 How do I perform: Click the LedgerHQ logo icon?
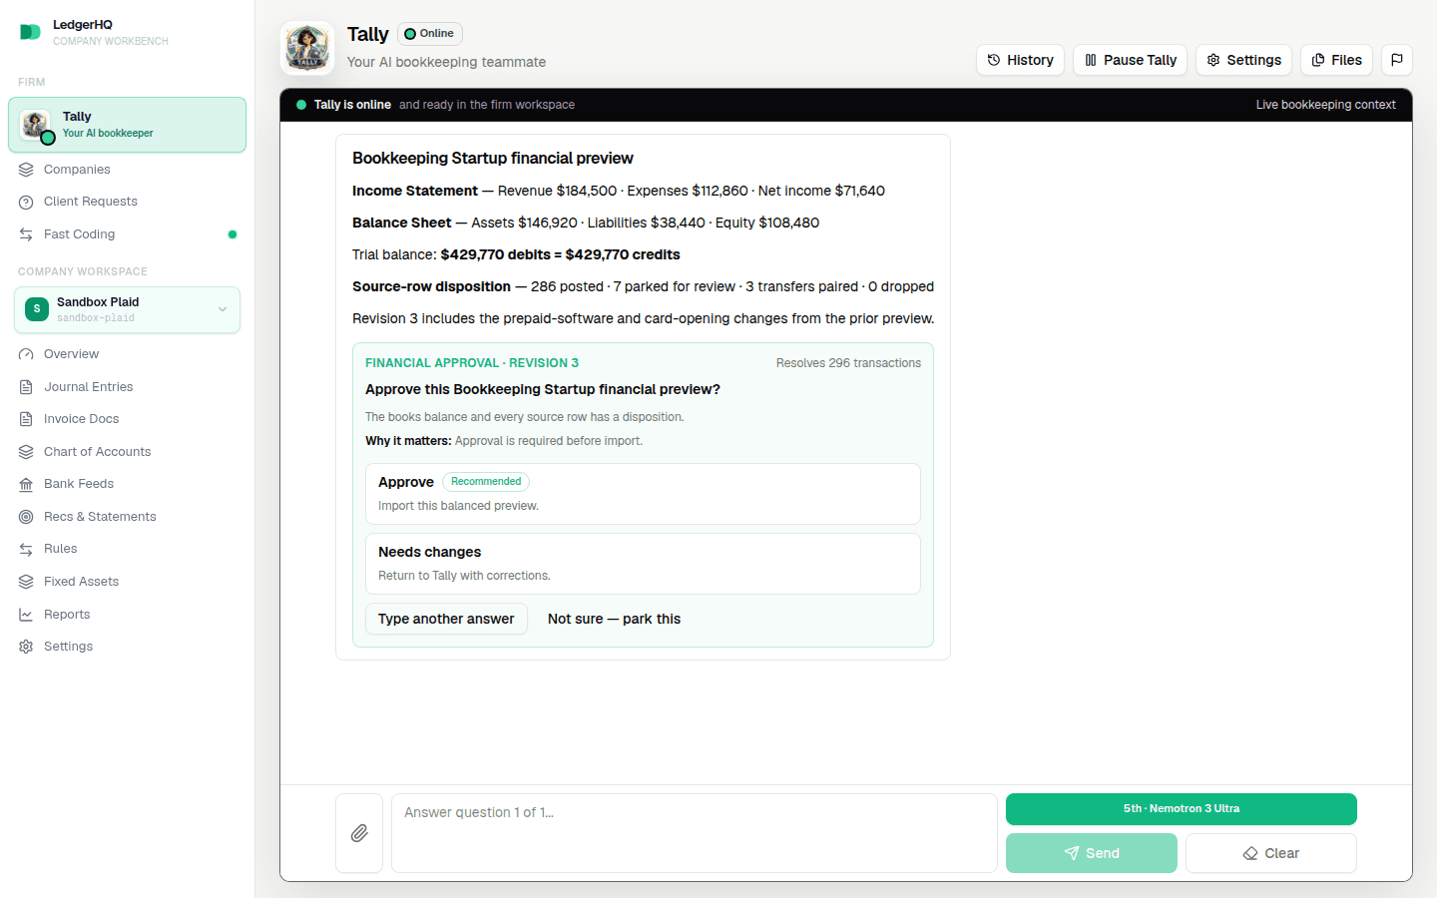click(30, 32)
